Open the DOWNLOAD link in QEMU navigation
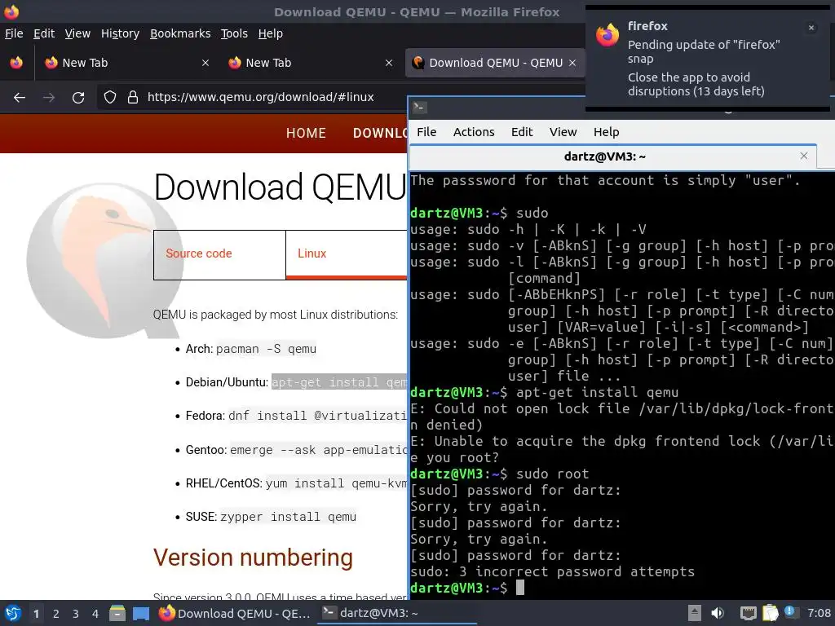 click(x=380, y=133)
